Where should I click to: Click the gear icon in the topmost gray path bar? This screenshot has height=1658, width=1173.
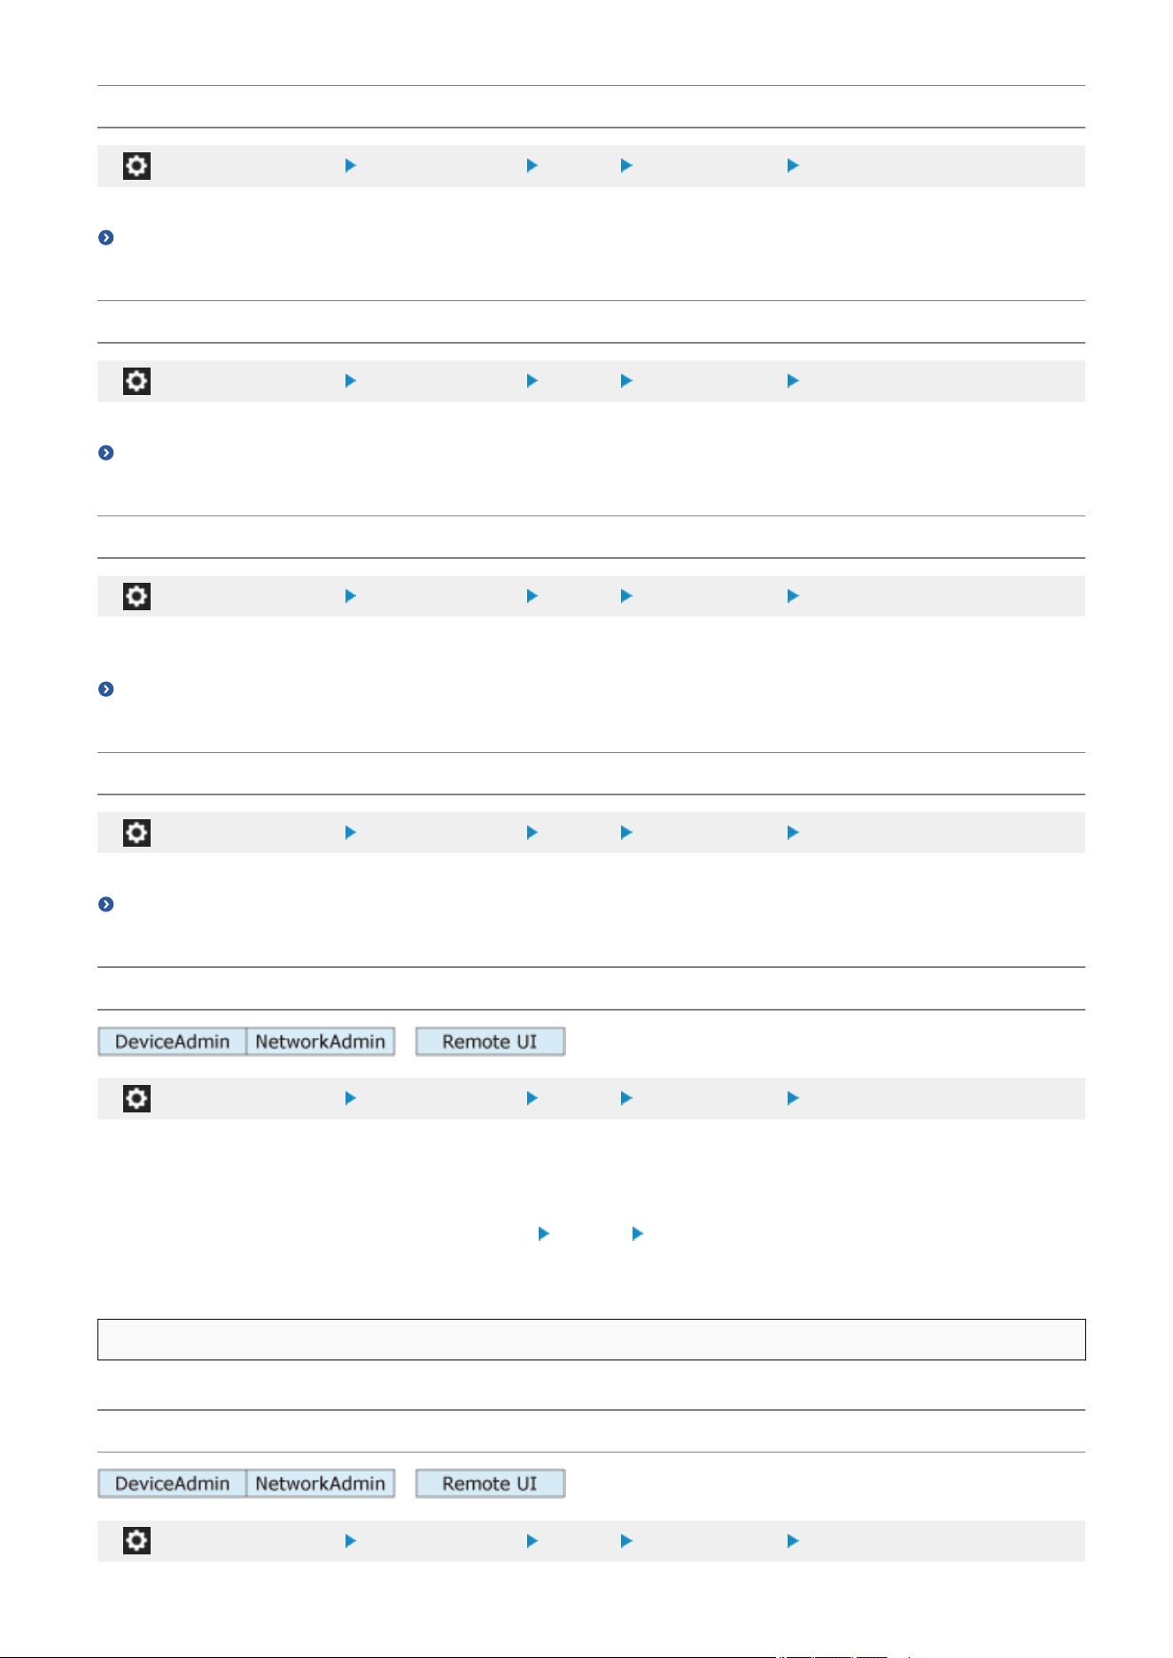(136, 166)
